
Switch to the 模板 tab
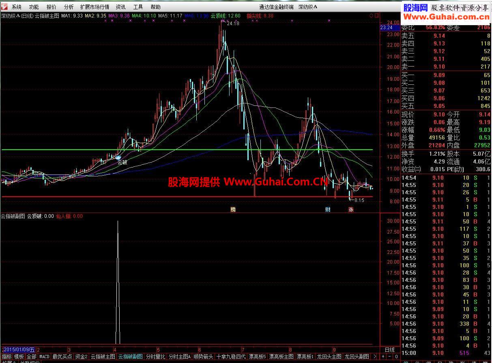pyautogui.click(x=19, y=357)
